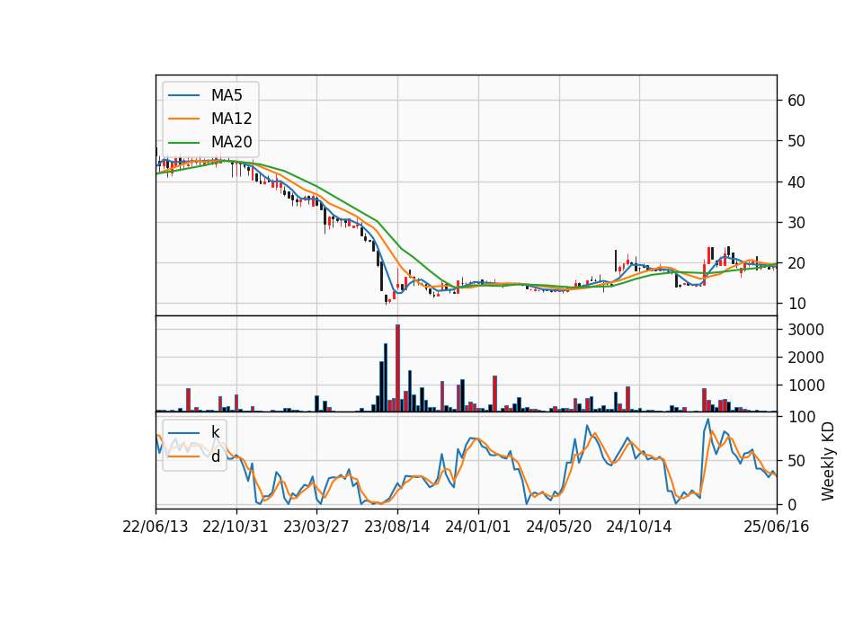863x620 pixels.
Task: Click the price axis value 40
Action: click(x=796, y=182)
